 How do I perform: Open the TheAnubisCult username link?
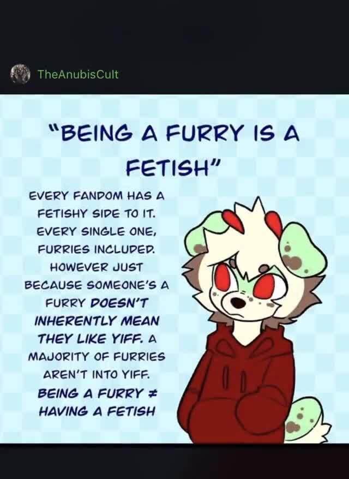[x=78, y=74]
